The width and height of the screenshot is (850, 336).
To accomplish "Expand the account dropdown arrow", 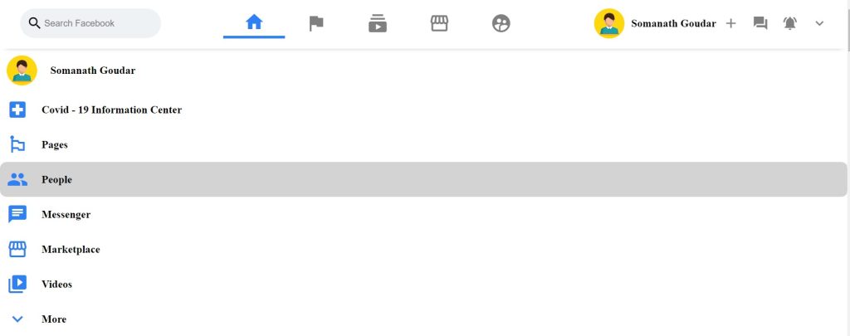I will (x=819, y=23).
